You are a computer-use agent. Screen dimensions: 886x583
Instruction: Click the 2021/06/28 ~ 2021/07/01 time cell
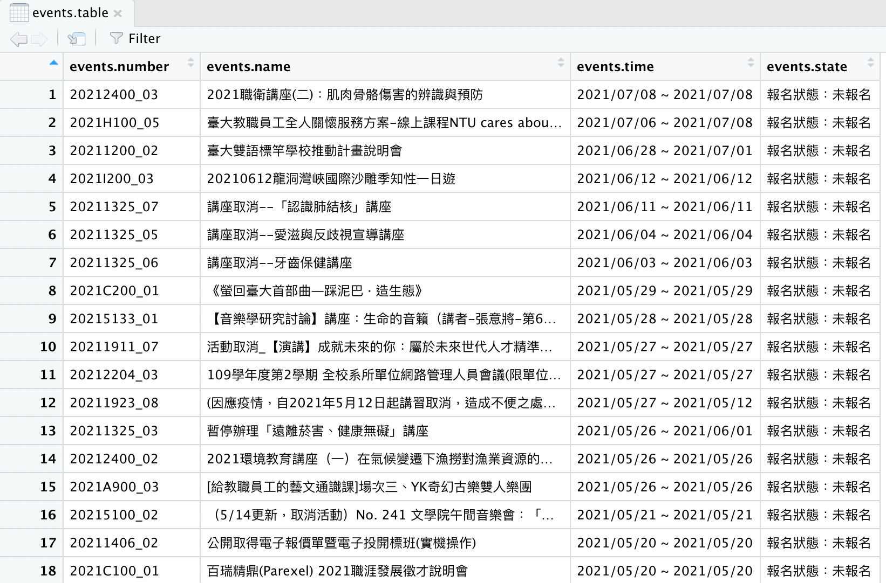pyautogui.click(x=664, y=151)
